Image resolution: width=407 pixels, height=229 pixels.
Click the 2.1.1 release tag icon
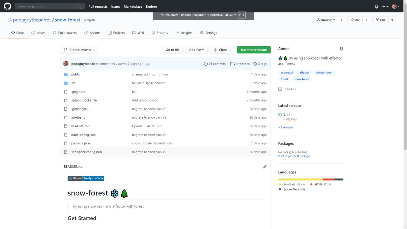tap(280, 115)
